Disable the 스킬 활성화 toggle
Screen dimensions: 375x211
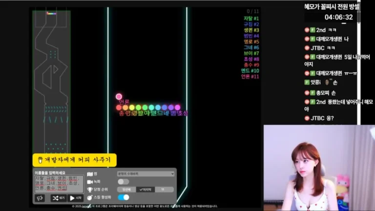(124, 197)
